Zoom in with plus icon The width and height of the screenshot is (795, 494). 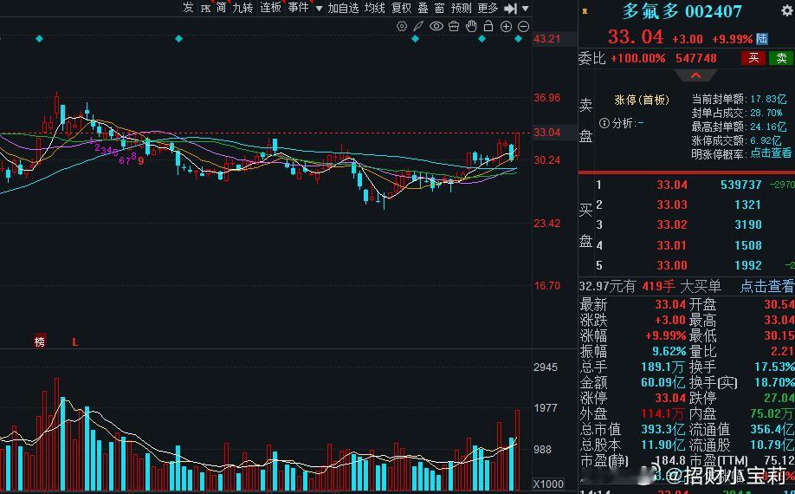[506, 27]
